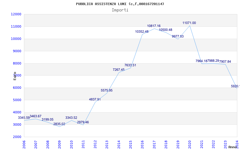Click the 4837.91 value label
240x150 pixels.
pos(95,100)
